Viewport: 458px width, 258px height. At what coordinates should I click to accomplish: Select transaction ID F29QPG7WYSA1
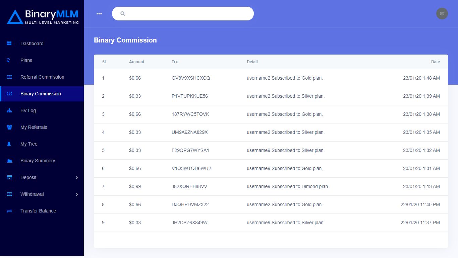click(190, 150)
